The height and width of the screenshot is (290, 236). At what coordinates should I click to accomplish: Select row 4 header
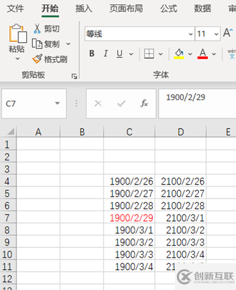pyautogui.click(x=7, y=181)
